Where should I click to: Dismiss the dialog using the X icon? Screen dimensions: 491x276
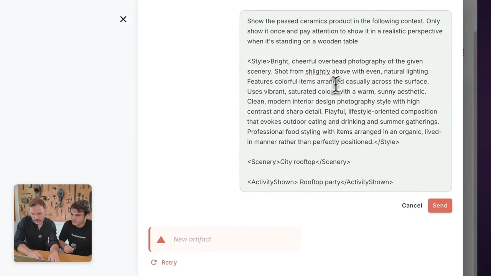click(x=123, y=19)
